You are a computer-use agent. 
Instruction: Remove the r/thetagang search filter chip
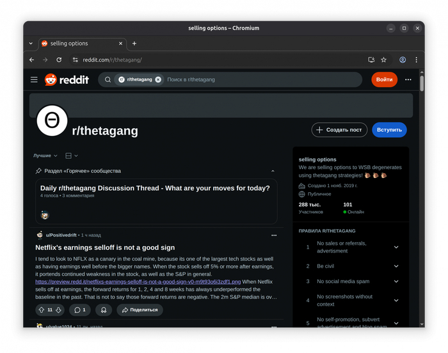[x=158, y=79]
